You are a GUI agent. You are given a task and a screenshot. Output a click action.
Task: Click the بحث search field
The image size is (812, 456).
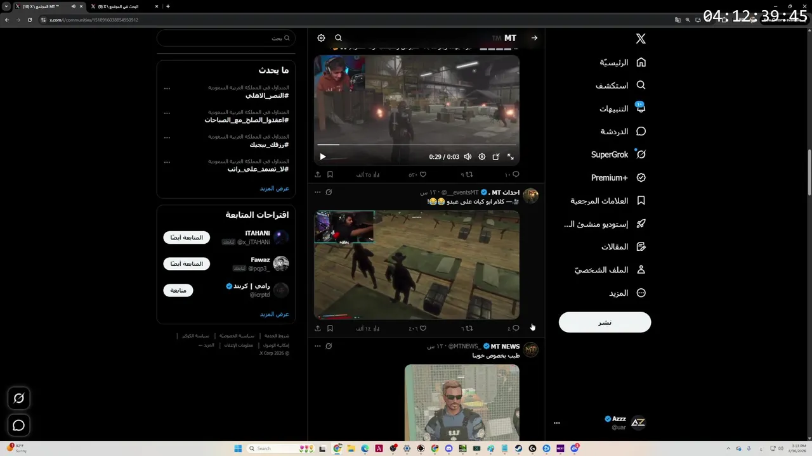point(226,38)
